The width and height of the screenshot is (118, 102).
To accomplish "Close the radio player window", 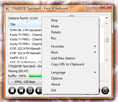I will point(106,7).
